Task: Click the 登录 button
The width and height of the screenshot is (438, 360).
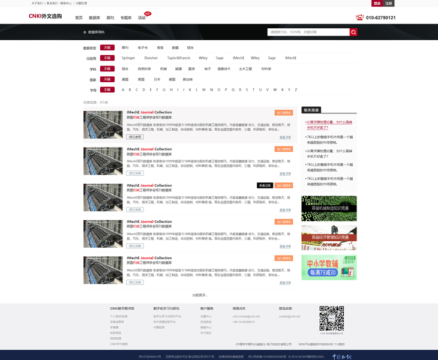Action: (x=377, y=4)
